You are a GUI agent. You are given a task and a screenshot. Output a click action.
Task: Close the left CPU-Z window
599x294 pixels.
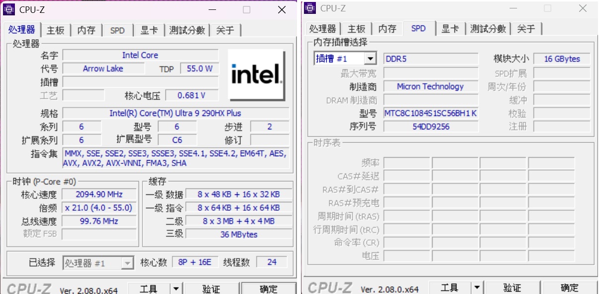tap(282, 9)
